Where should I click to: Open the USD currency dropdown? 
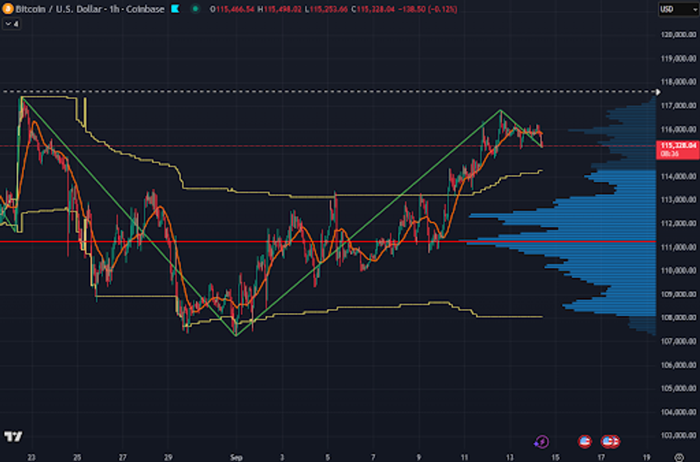pyautogui.click(x=678, y=9)
